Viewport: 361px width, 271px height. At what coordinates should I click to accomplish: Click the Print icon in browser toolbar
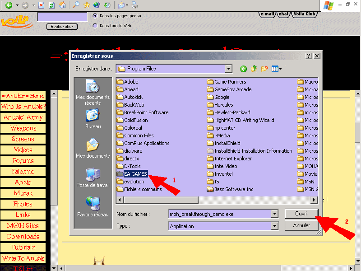pos(135,5)
